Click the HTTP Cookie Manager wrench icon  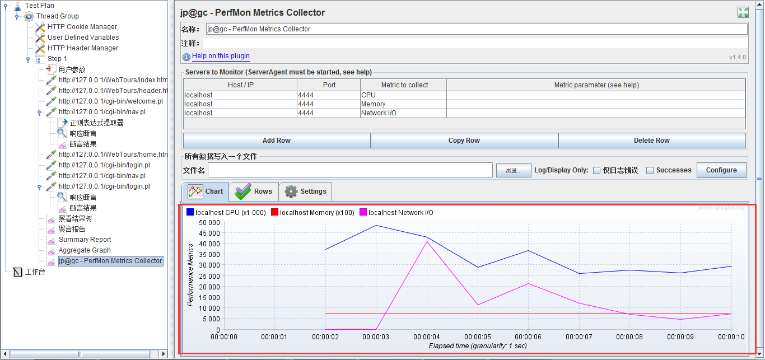coord(40,27)
